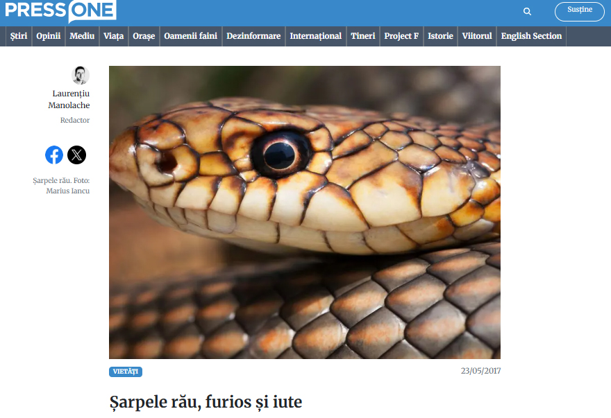Select the Project F menu item
Viewport: 611px width, 418px height.
point(401,36)
